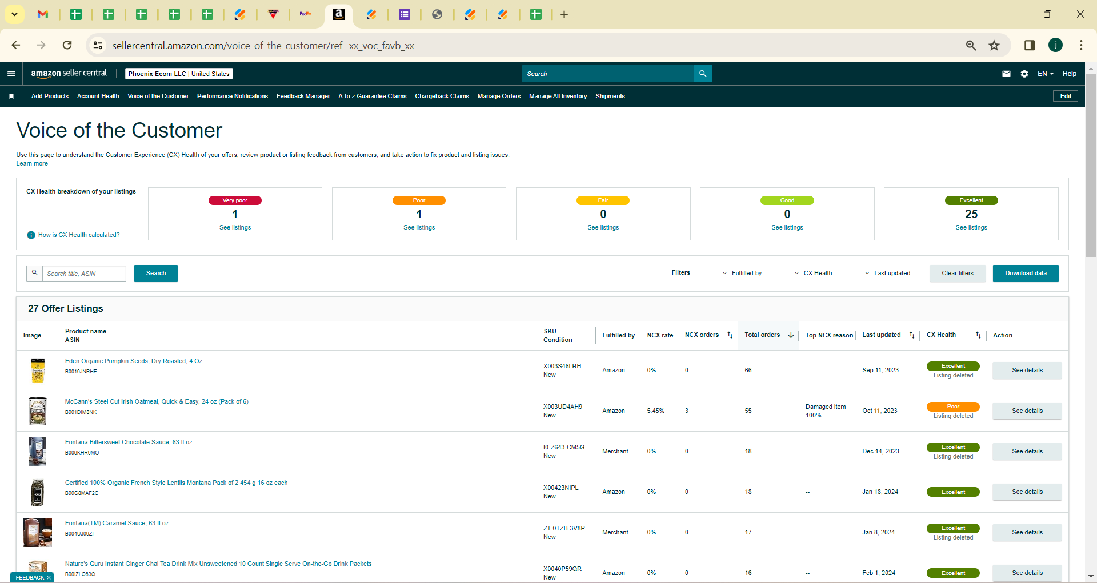Click Clear filters button
This screenshot has height=583, width=1097.
click(x=958, y=274)
